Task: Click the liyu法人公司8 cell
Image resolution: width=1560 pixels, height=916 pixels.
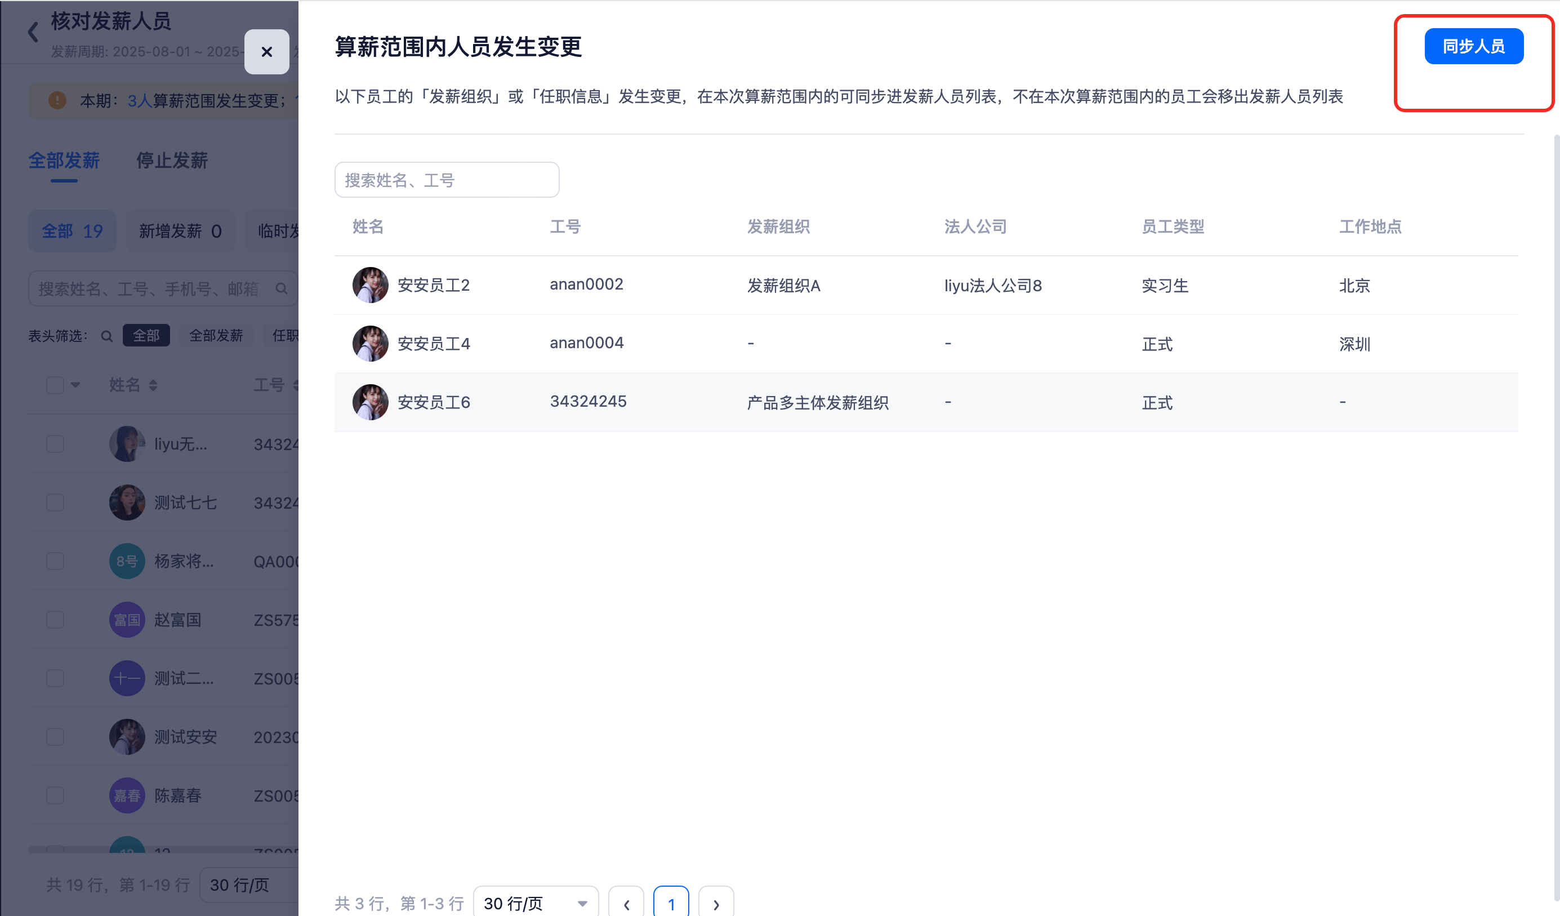Action: (993, 286)
